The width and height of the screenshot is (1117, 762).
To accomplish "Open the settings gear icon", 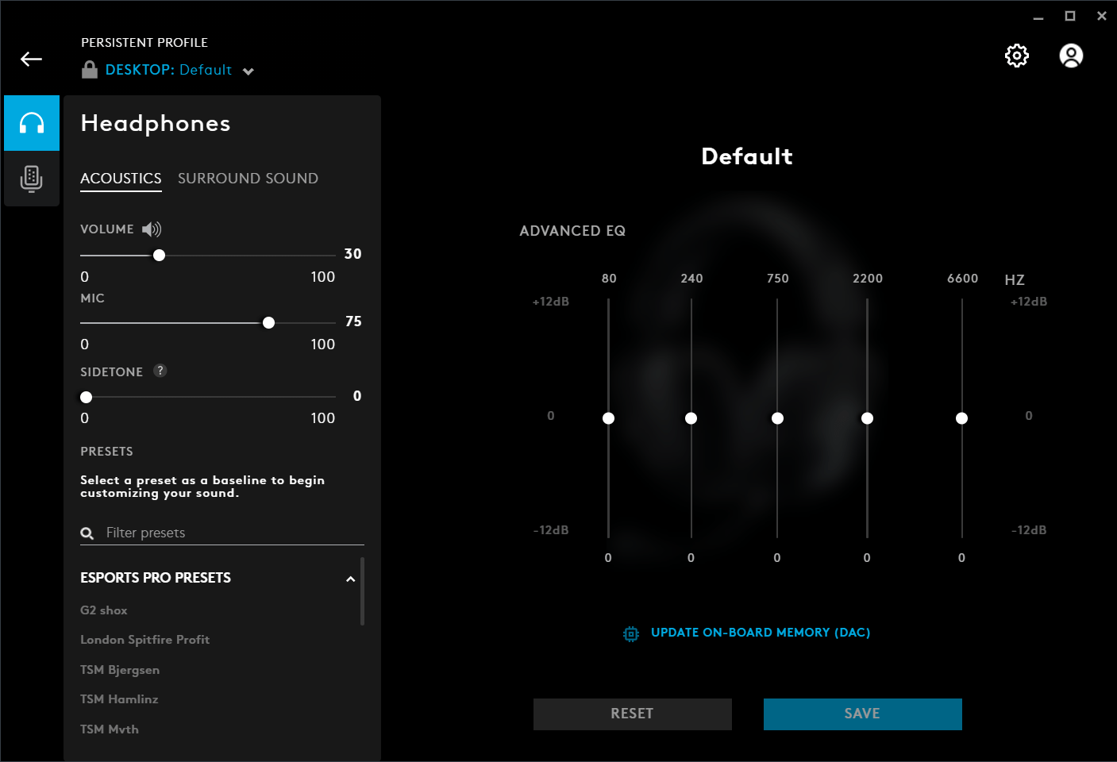I will 1016,56.
